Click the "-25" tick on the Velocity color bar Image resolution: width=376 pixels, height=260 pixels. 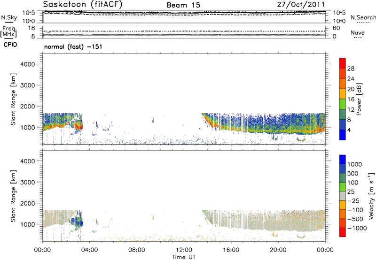(353, 200)
